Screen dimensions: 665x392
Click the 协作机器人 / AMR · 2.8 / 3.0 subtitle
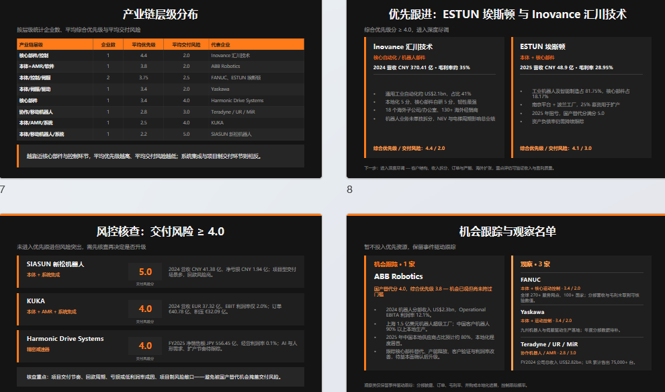click(548, 353)
